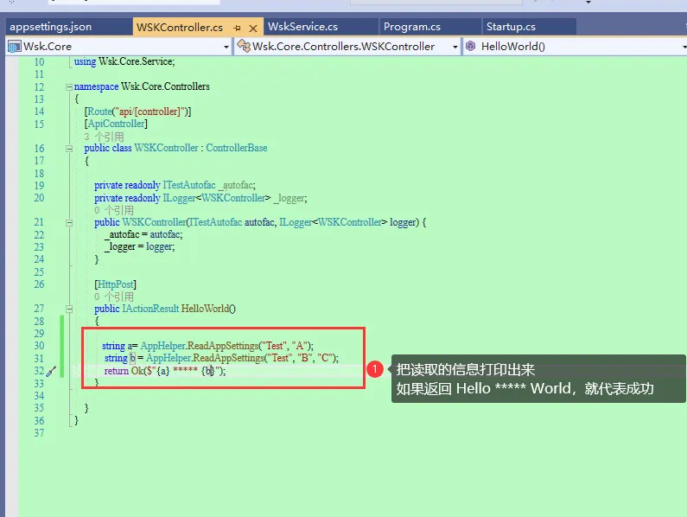The height and width of the screenshot is (517, 687).
Task: Select the WSKController.cs tab
Action: tap(180, 27)
